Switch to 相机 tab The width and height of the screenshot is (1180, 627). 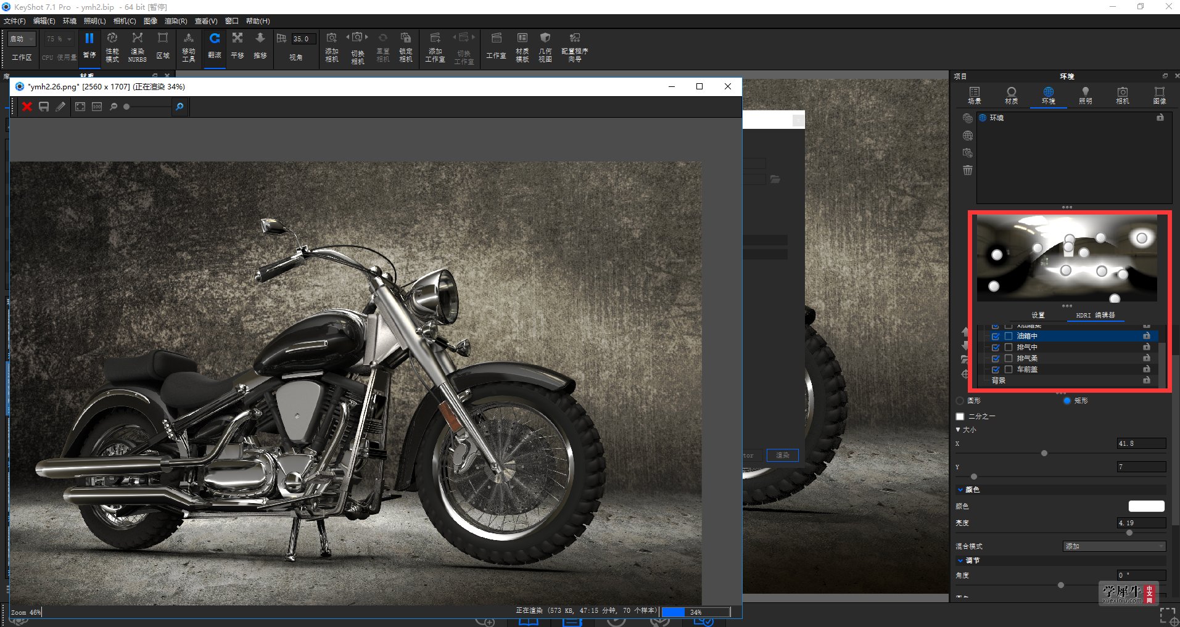(1123, 96)
